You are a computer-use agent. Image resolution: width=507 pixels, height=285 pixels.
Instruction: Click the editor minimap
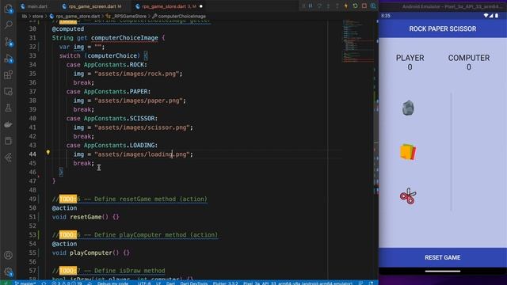point(358,41)
